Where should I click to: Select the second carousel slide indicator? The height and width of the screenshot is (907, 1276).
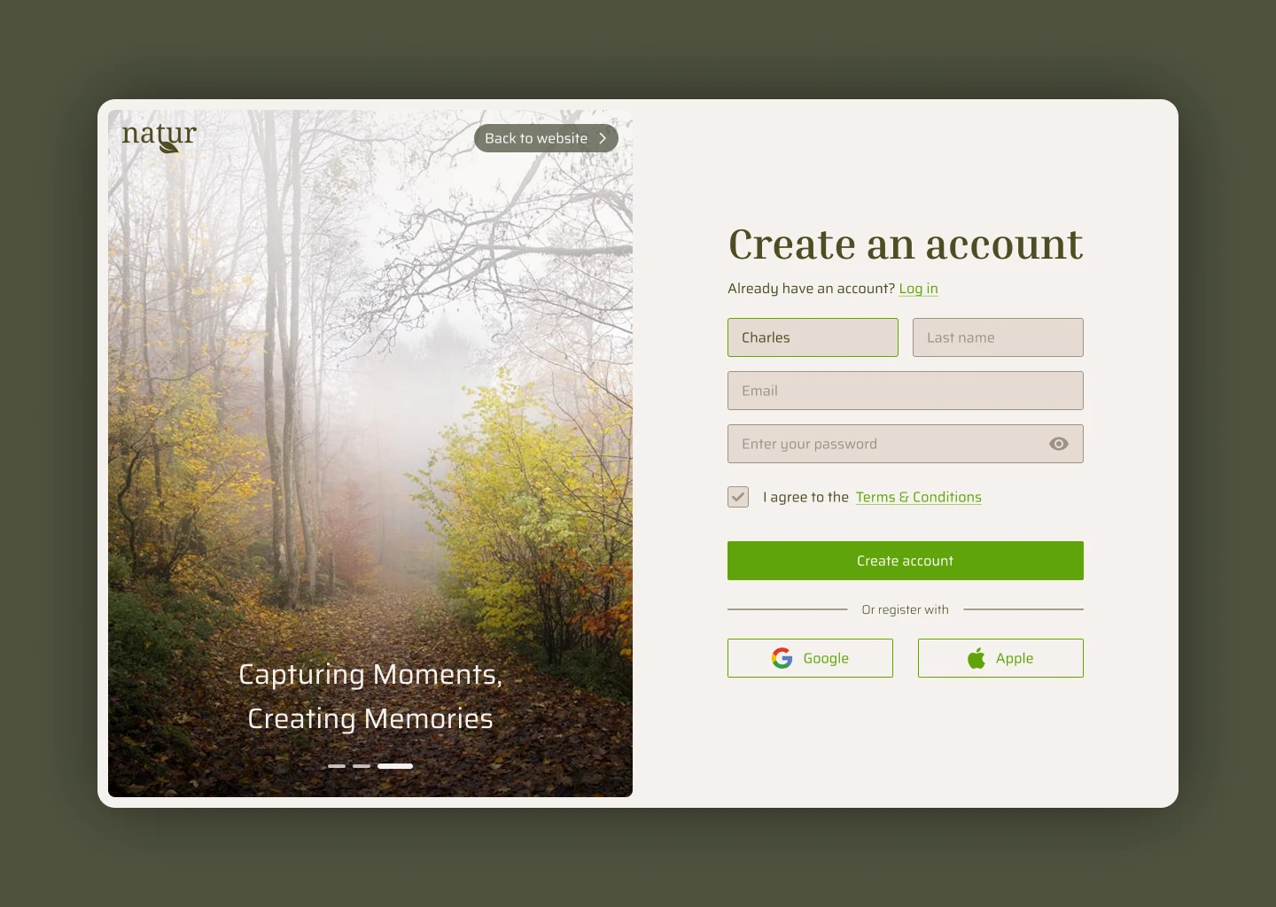362,765
